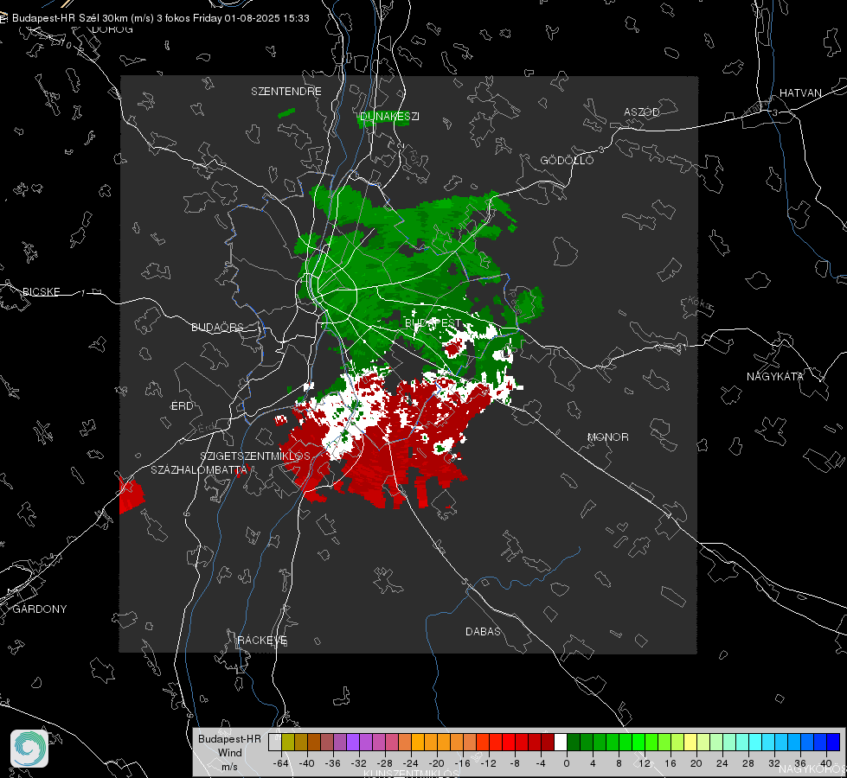
Task: Click the bright red radar patch at left edge
Action: coord(131,495)
